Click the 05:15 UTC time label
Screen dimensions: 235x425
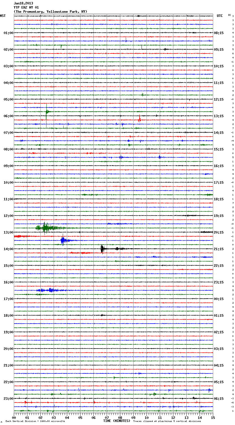(219, 382)
